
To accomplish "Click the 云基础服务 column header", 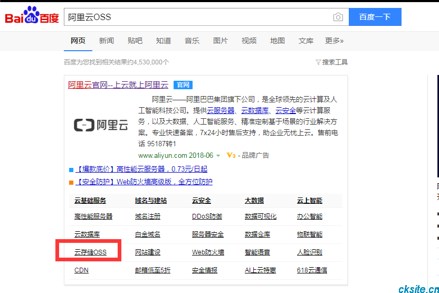I will (x=90, y=201).
